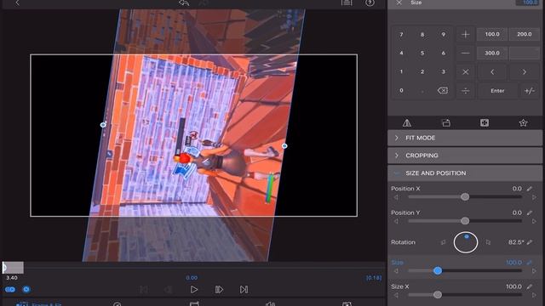Toggle the blue loop playback button
The image size is (545, 306).
pos(10,289)
